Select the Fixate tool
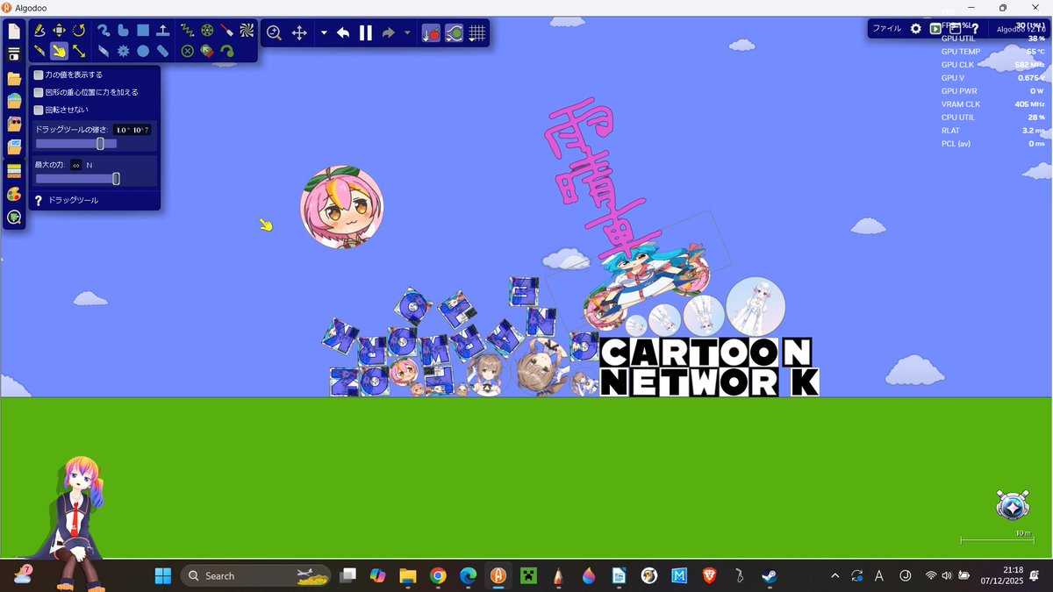Image resolution: width=1053 pixels, height=592 pixels. tap(187, 51)
